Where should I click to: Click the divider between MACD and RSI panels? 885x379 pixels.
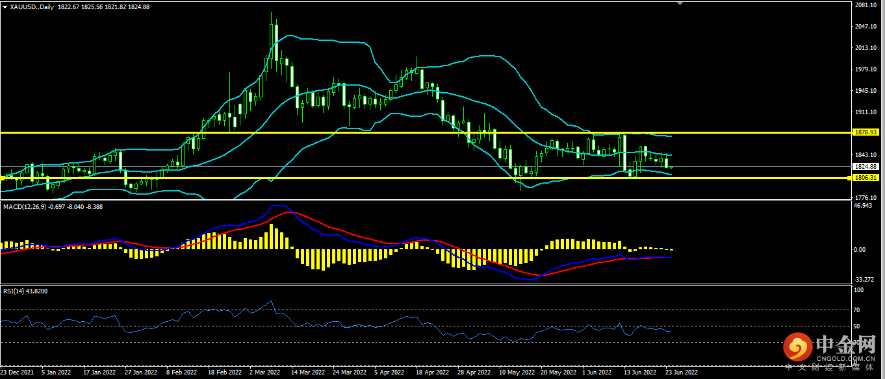click(422, 285)
